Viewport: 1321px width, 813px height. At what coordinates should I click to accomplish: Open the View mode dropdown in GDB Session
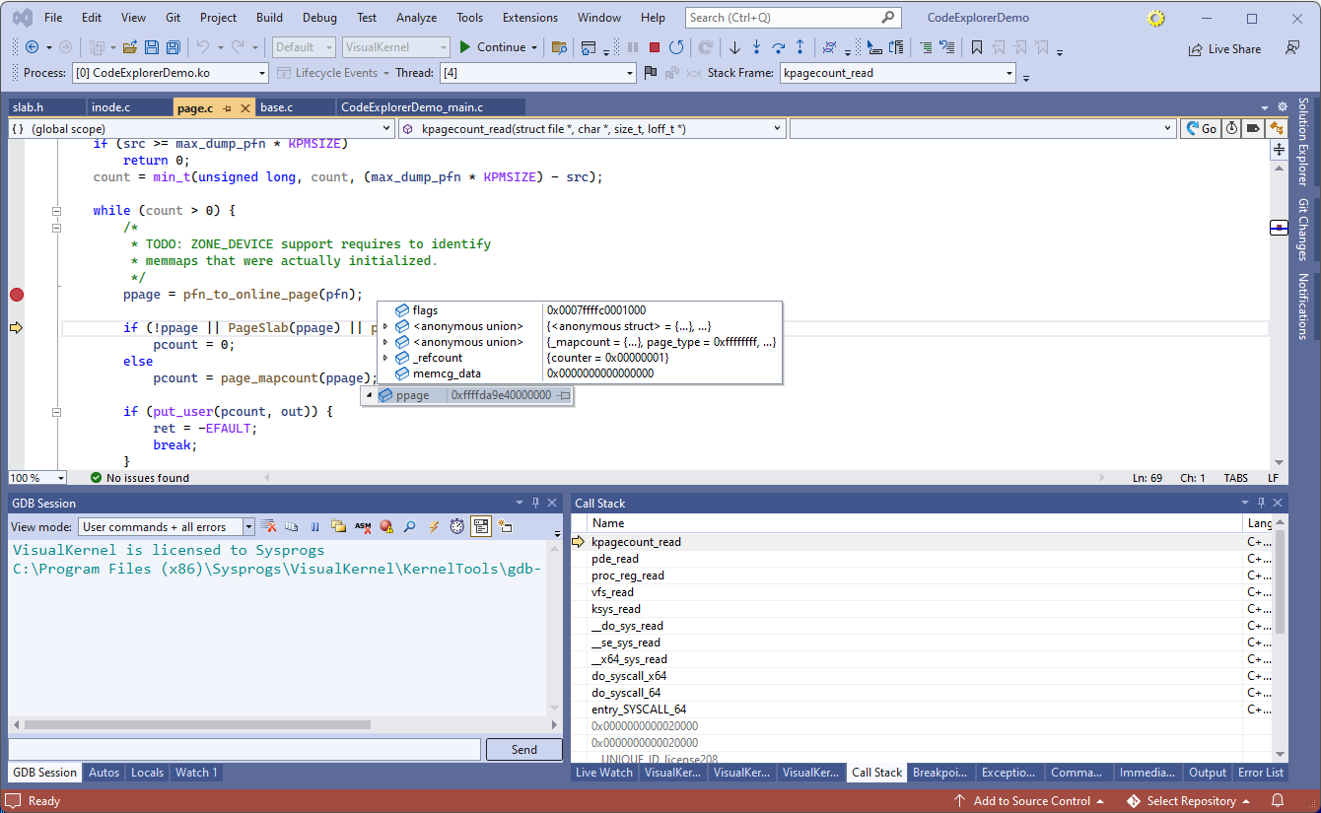click(x=167, y=527)
